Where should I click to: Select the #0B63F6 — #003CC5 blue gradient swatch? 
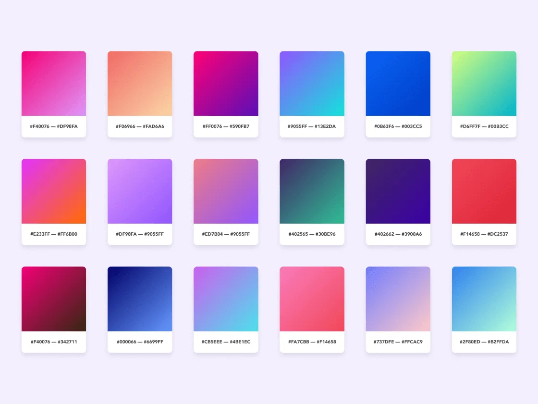click(398, 83)
